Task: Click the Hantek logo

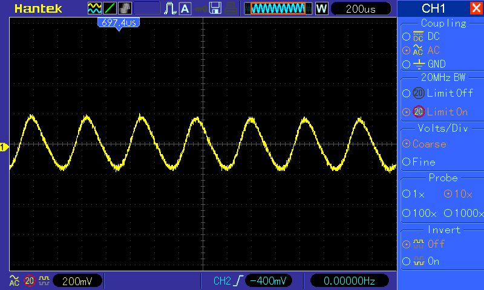Action: coord(38,8)
